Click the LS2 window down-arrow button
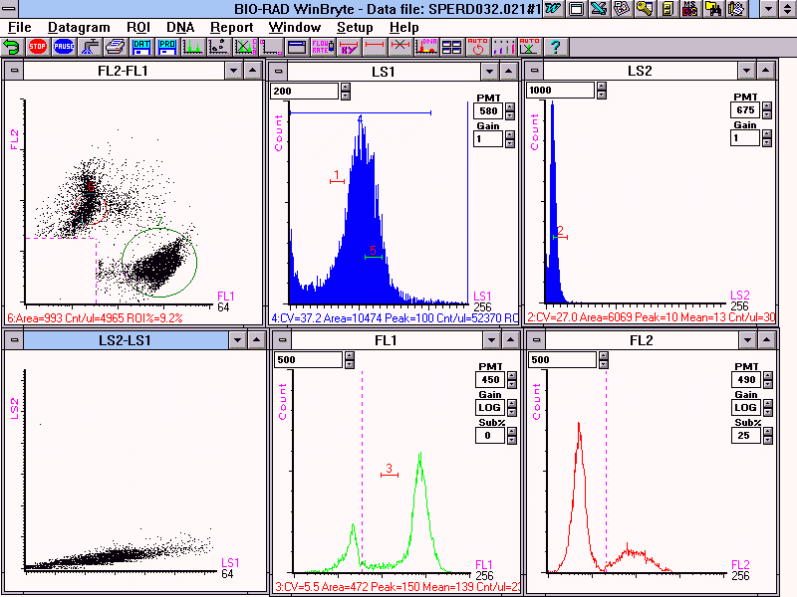This screenshot has height=597, width=797. [x=746, y=71]
